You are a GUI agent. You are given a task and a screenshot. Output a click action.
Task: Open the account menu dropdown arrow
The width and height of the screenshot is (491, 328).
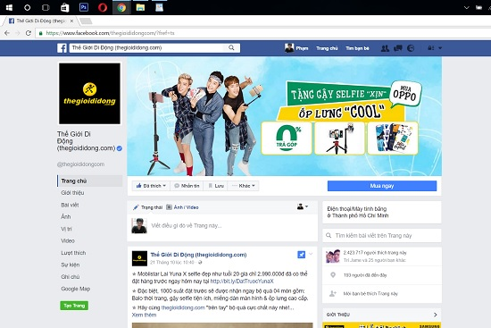click(x=440, y=48)
